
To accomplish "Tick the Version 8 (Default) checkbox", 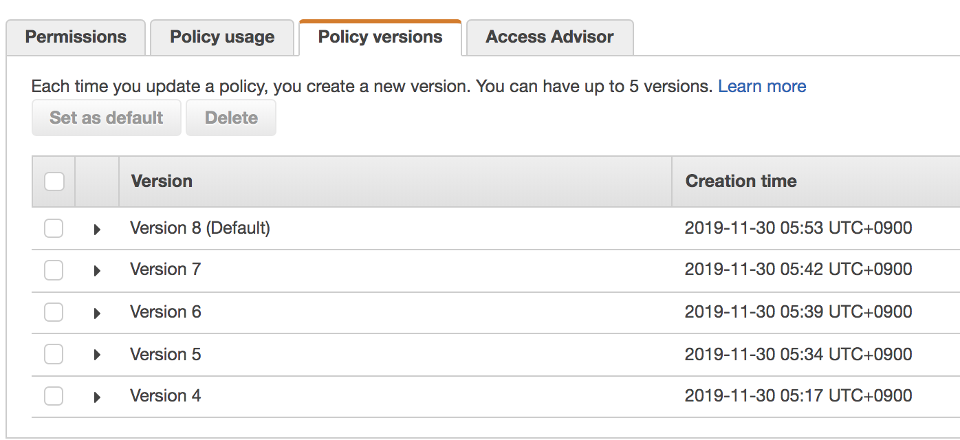I will pyautogui.click(x=54, y=228).
